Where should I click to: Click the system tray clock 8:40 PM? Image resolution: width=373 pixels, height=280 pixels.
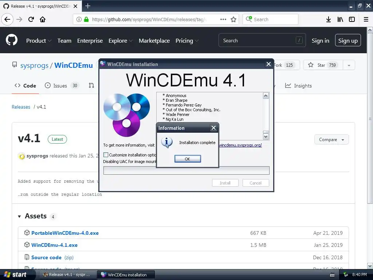point(359,275)
